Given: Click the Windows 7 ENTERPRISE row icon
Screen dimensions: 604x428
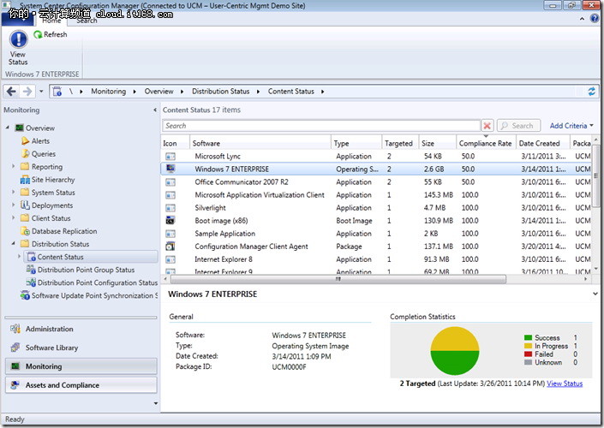Looking at the screenshot, I should tap(170, 169).
